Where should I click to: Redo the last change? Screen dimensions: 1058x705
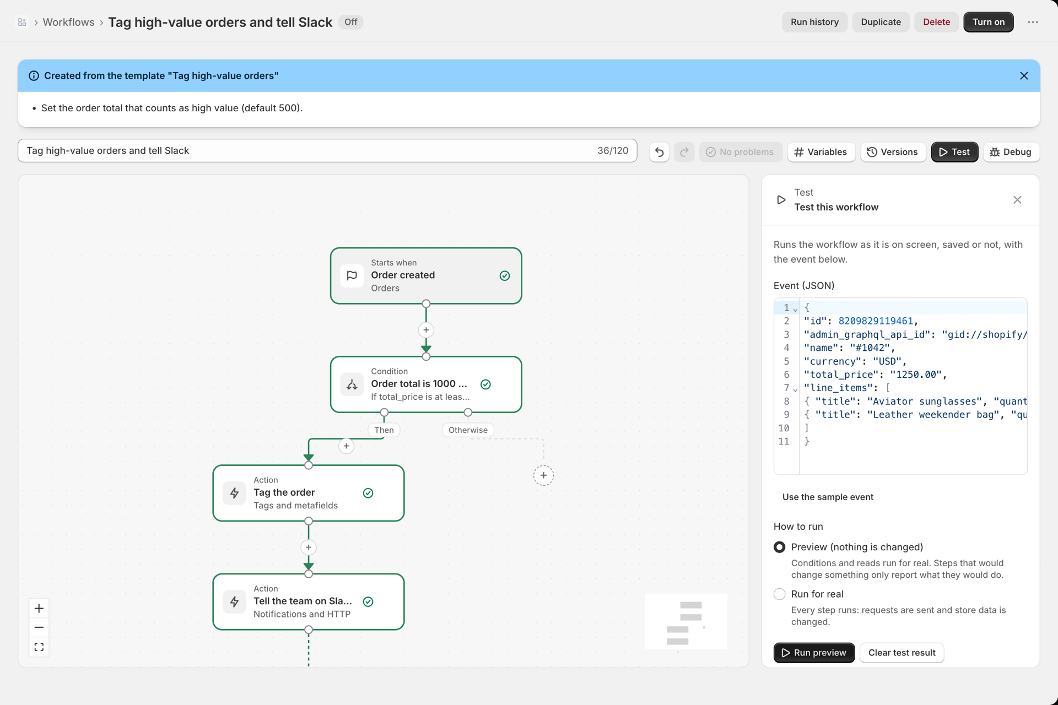[x=684, y=152]
